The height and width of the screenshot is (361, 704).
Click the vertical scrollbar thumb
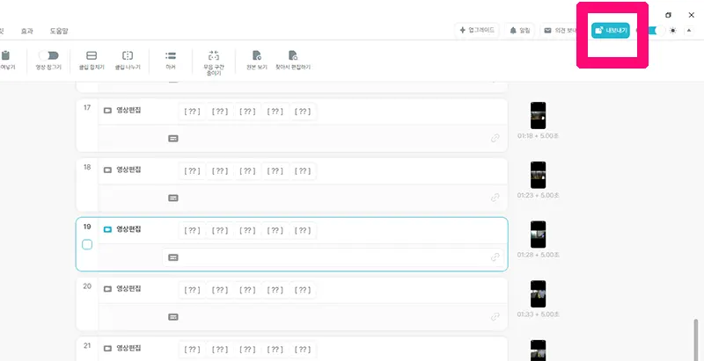(696, 340)
